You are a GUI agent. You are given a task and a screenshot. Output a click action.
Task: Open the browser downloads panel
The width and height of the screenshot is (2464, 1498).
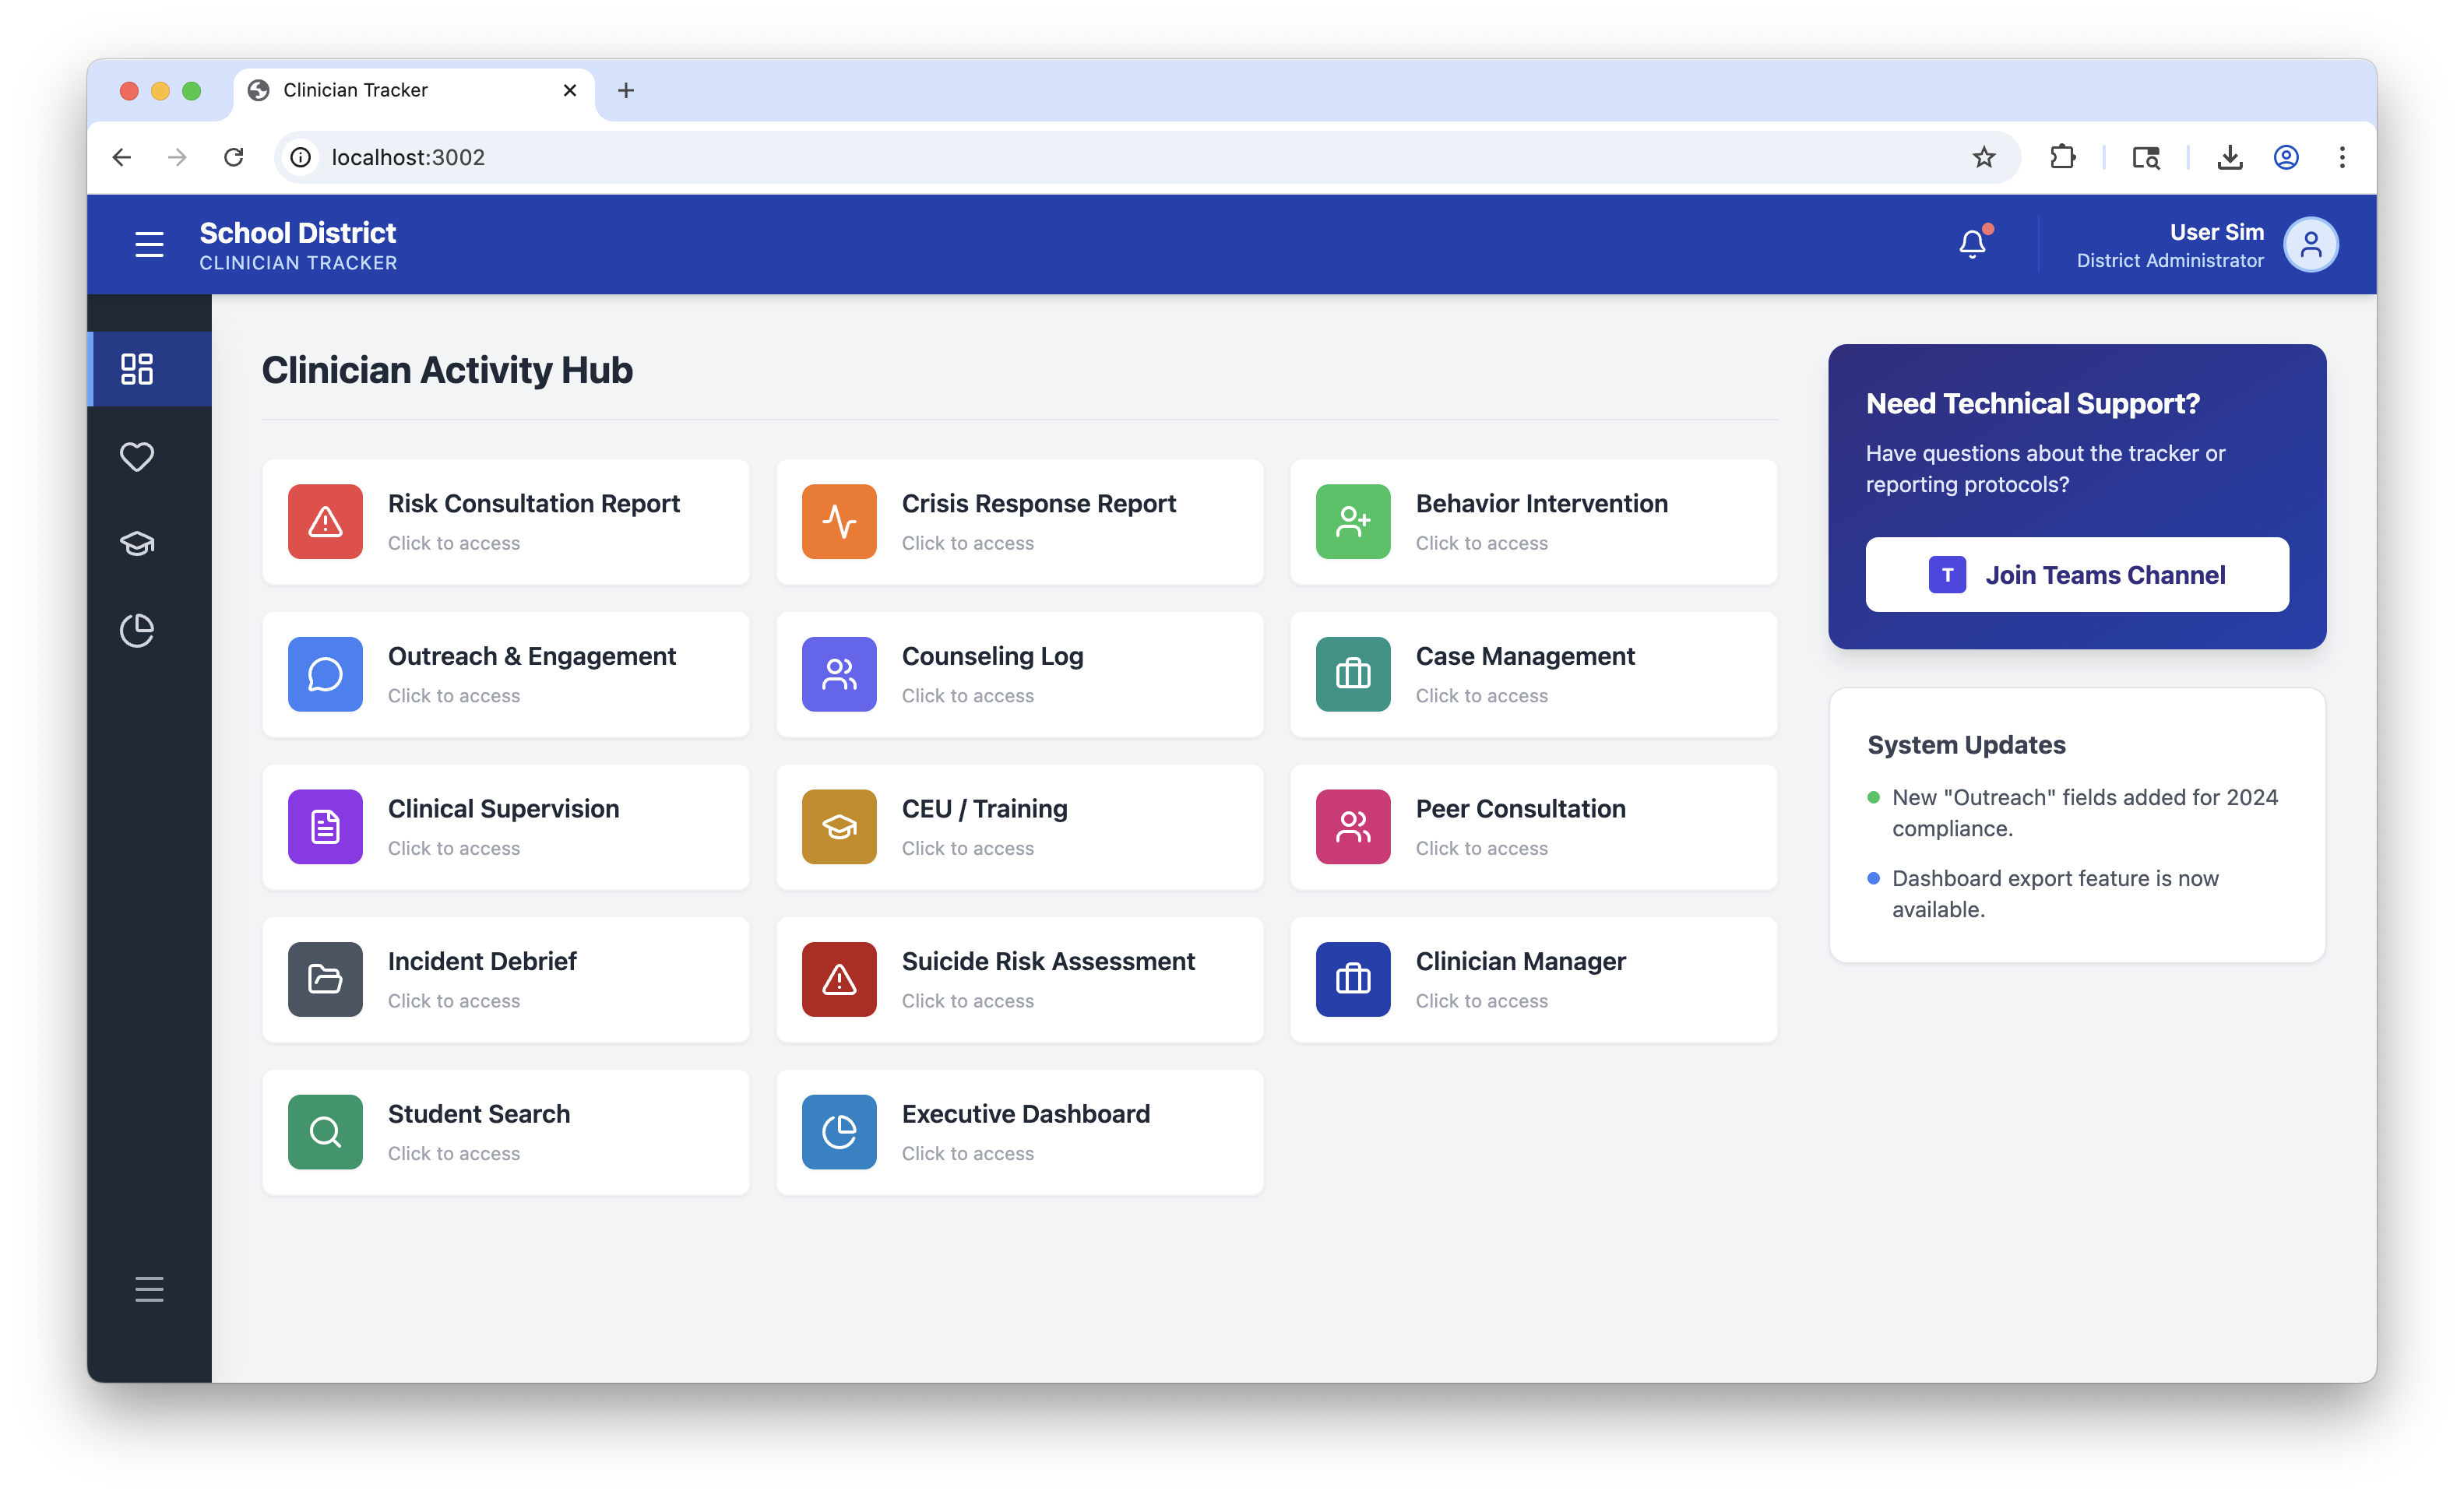2229,157
